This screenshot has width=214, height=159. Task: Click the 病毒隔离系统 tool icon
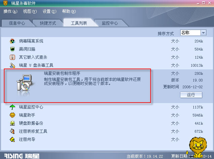point(12,41)
